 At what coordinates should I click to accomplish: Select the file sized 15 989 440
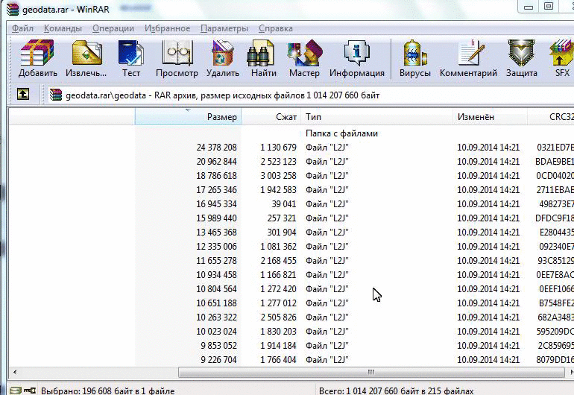pyautogui.click(x=291, y=218)
